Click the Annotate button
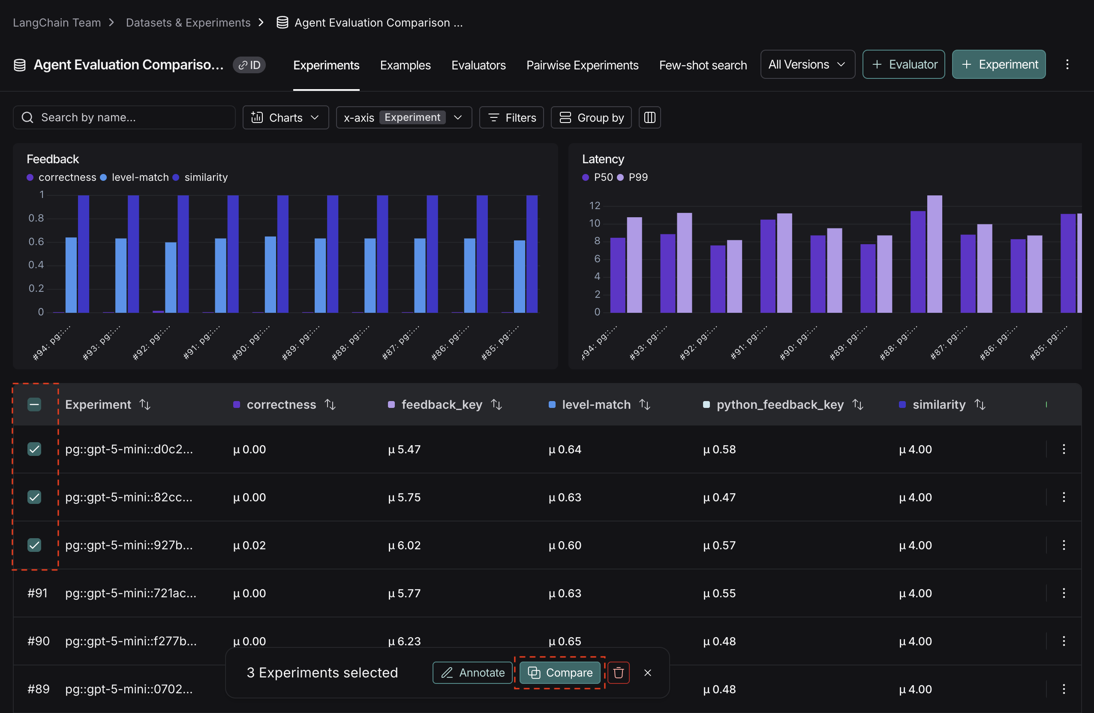Viewport: 1094px width, 713px height. (x=472, y=673)
